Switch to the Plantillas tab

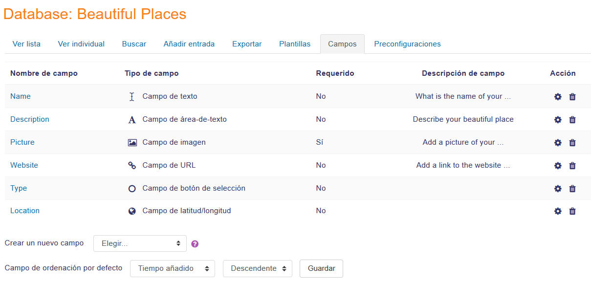295,44
